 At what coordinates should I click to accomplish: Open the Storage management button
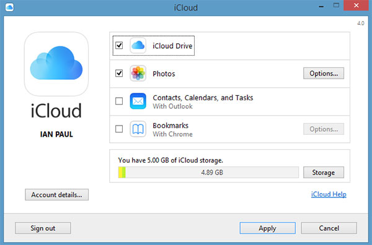(324, 173)
